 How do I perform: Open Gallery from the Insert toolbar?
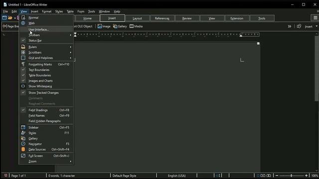[x=120, y=26]
